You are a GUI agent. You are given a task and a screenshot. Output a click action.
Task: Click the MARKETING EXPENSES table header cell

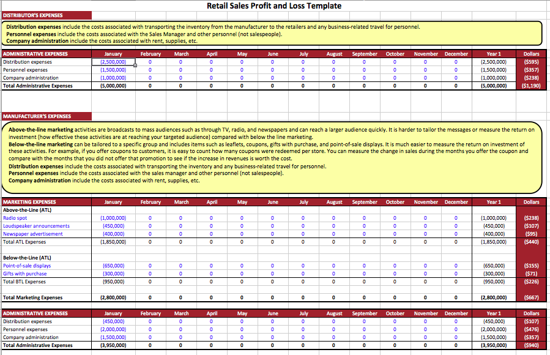click(x=46, y=202)
